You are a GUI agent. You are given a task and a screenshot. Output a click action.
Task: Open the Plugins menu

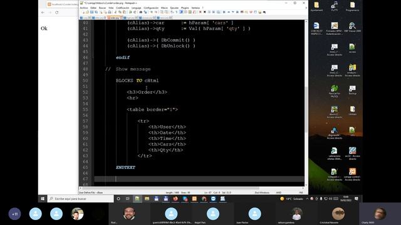point(185,8)
